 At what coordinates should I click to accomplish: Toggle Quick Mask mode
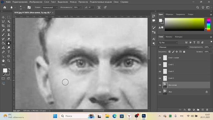(3, 79)
